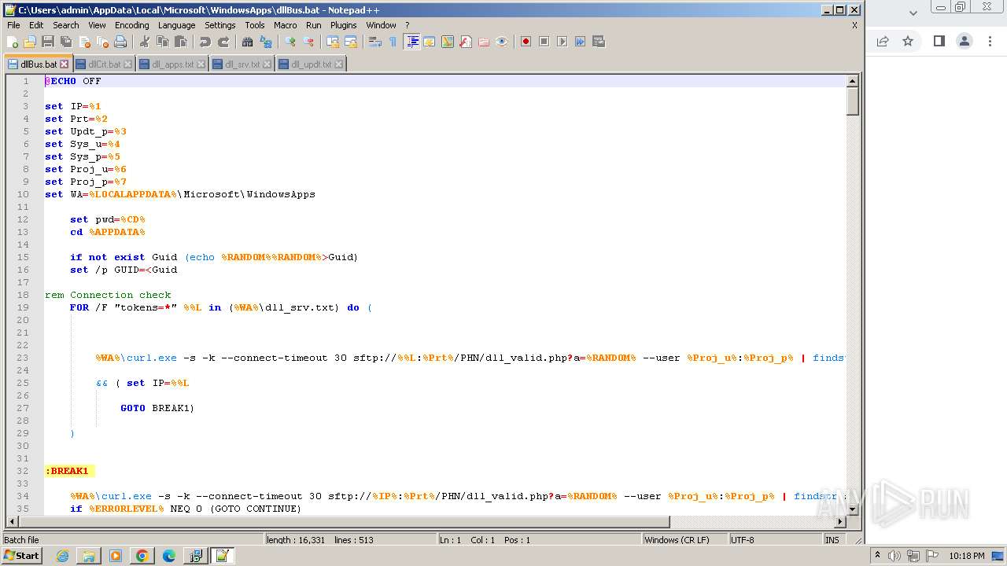Save the current file using toolbar icon
The height and width of the screenshot is (566, 1007).
point(48,42)
